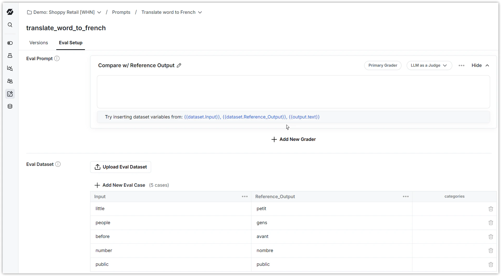This screenshot has width=501, height=276.
Task: Select the feature flags toggle icon in sidebar
Action: (10, 43)
